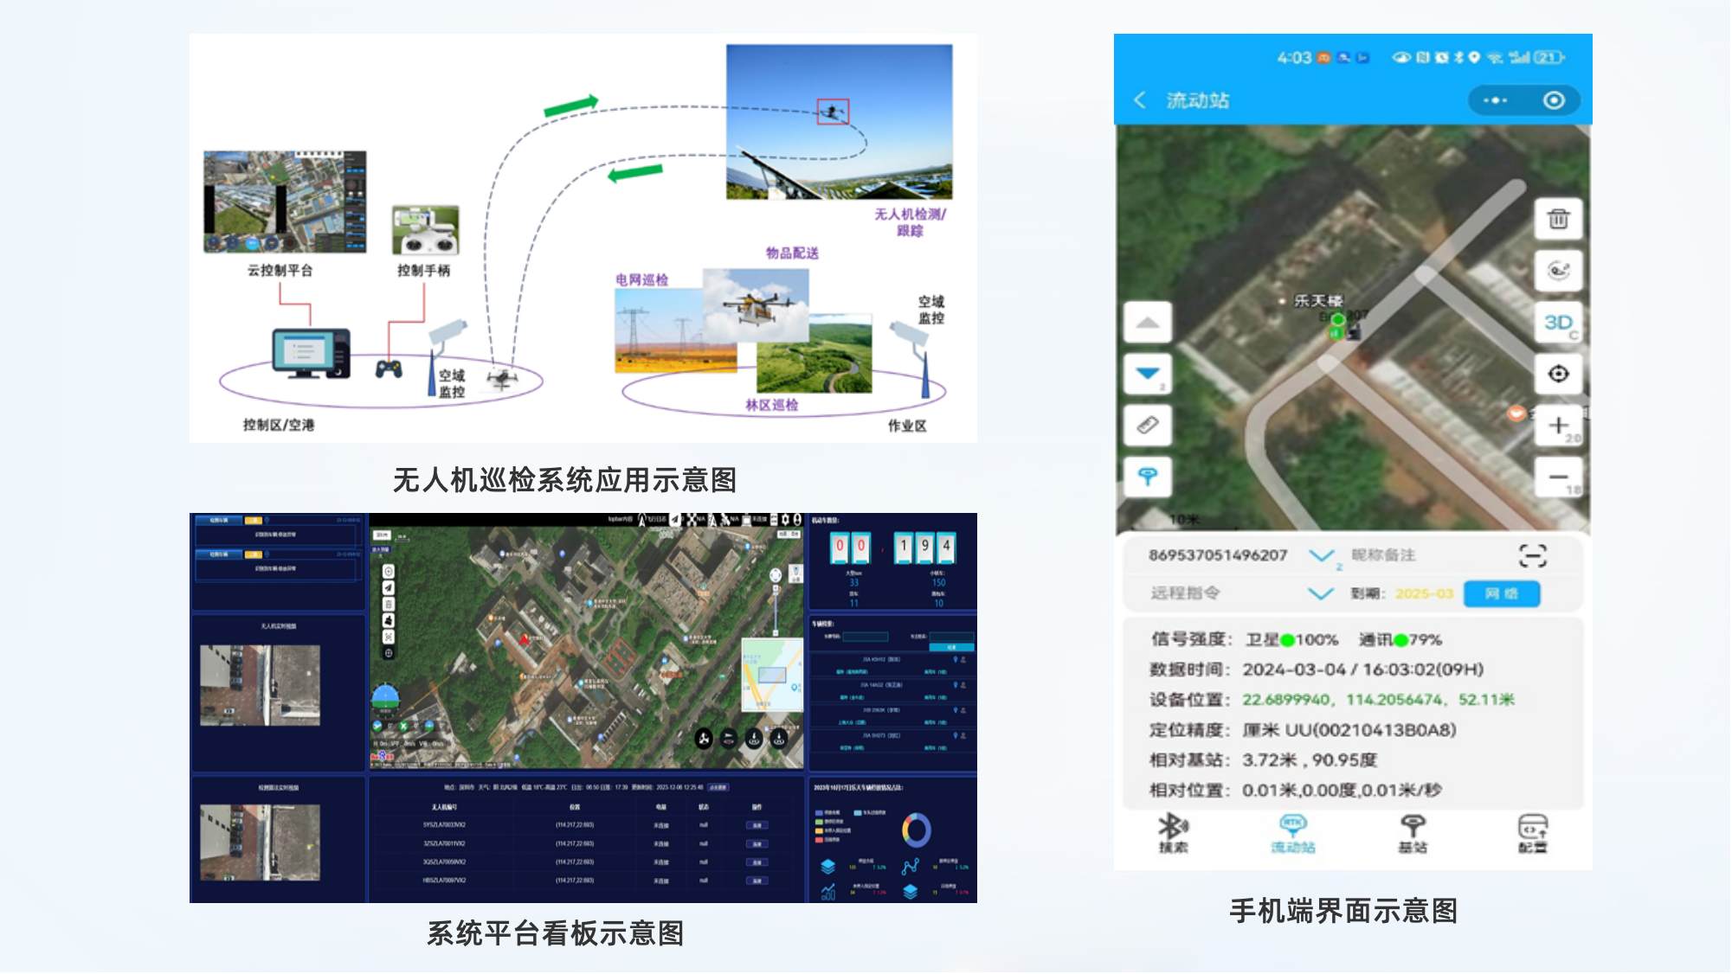The height and width of the screenshot is (974, 1732).
Task: Click the globe icon at dashboard map toolbar bottom
Action: [389, 653]
